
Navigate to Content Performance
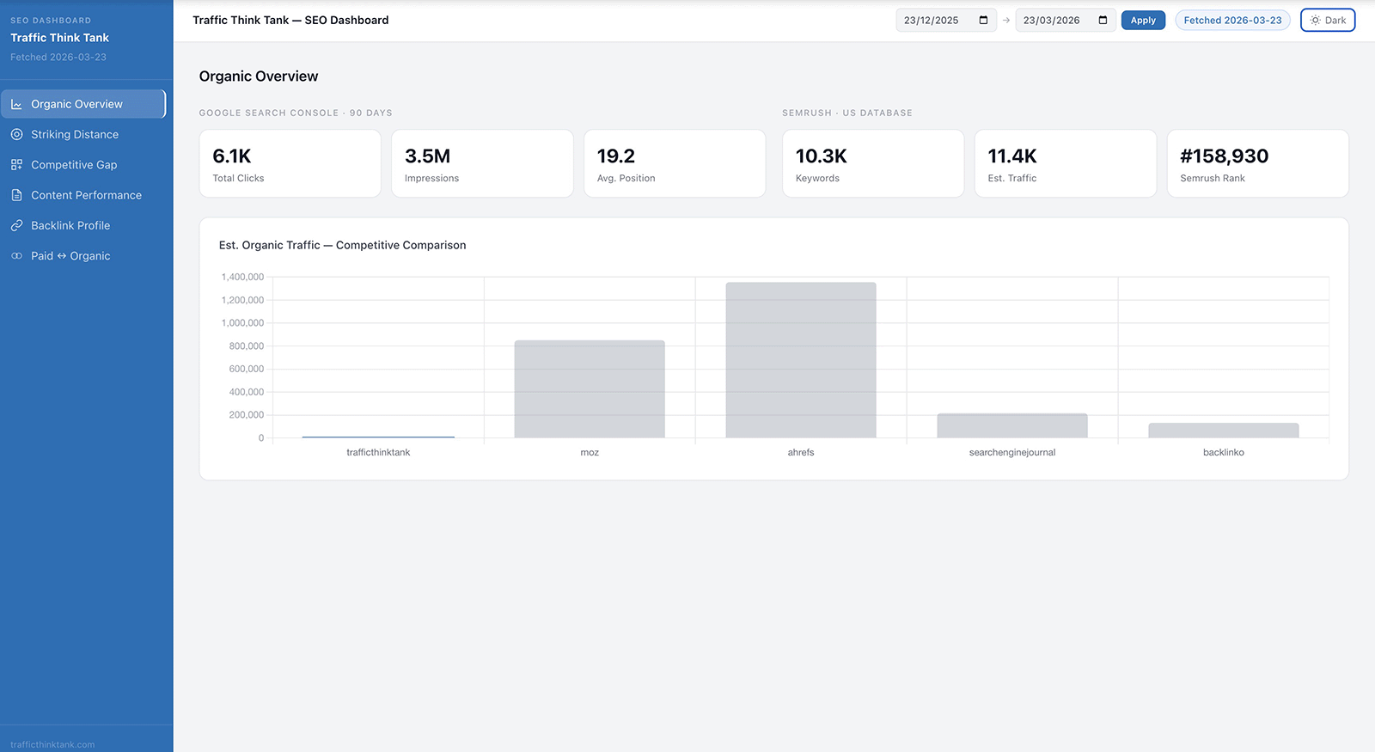coord(83,195)
